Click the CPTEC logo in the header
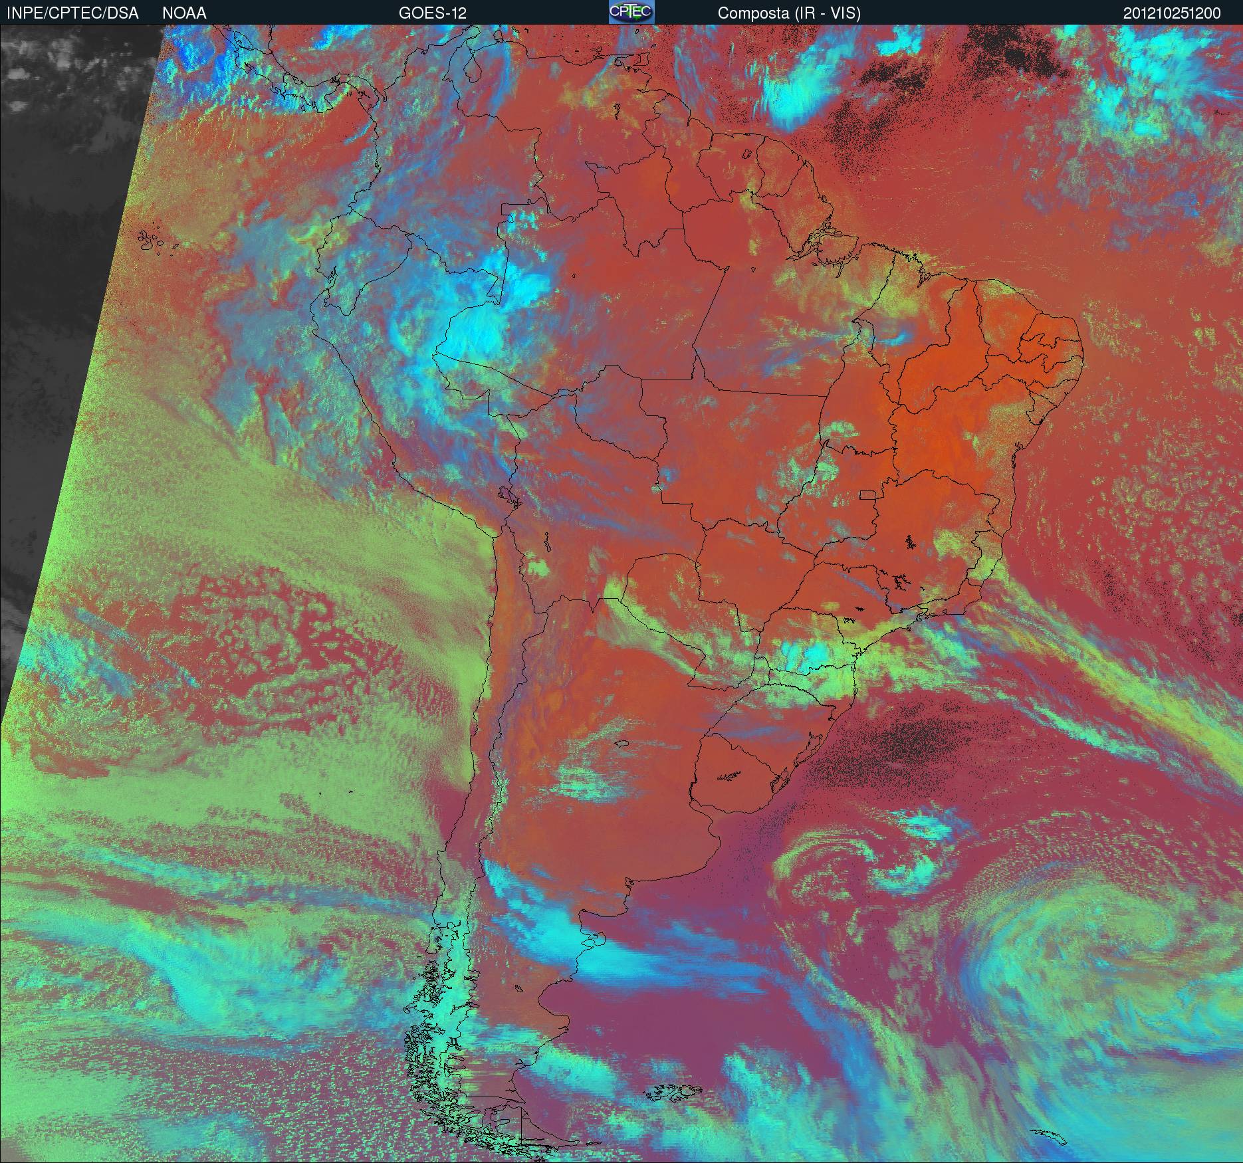 631,12
